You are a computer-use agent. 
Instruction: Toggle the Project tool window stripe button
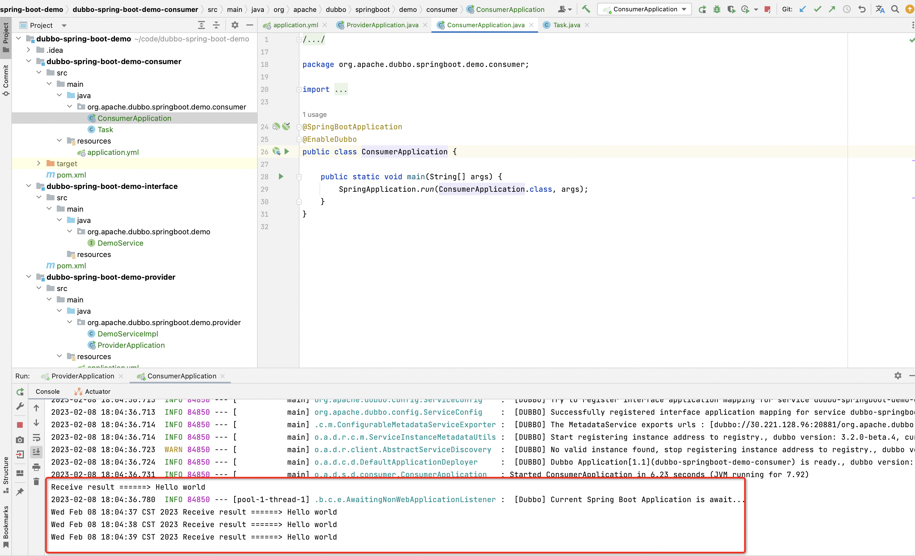[x=6, y=37]
